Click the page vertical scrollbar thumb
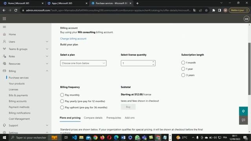Screen dimensions: 251x141 (x=249, y=69)
